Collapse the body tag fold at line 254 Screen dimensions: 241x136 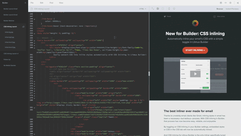(x=34, y=33)
